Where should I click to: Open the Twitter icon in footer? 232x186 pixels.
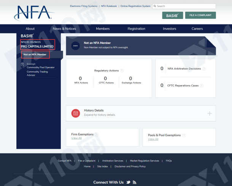pos(128,182)
